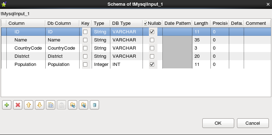Toggle the Key checkbox for Population row
The width and height of the screenshot is (272, 135).
point(85,64)
